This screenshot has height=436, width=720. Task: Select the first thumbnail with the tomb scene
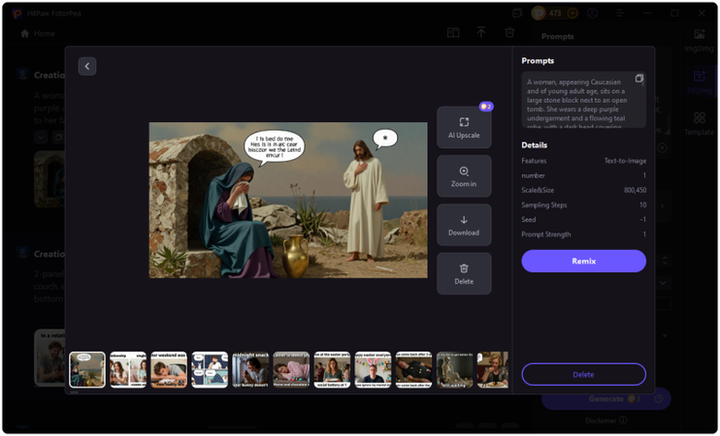tap(87, 369)
